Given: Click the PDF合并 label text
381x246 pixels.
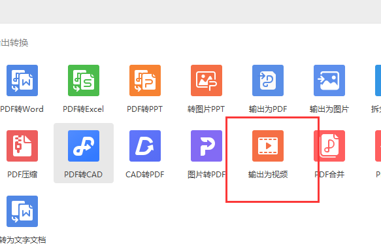Looking at the screenshot, I should tap(329, 175).
